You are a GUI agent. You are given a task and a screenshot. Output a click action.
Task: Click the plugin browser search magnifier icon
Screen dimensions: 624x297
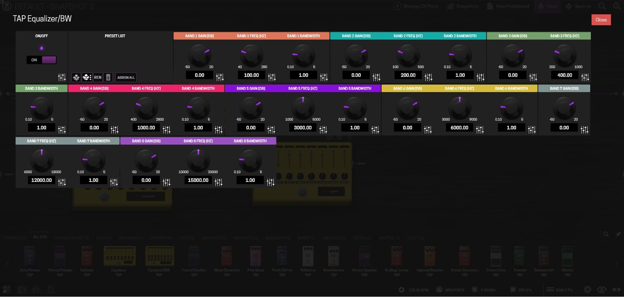pos(606,234)
